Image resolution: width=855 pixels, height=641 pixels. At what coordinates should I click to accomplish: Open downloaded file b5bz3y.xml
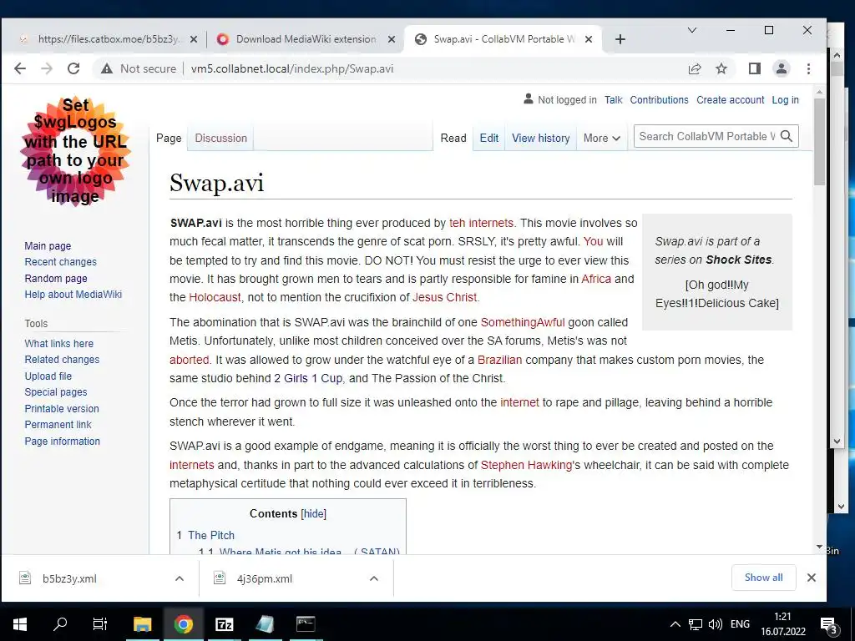pos(69,579)
